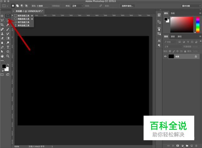The image size is (202, 148).
Task: Switch to the Swatches tab
Action: pyautogui.click(x=172, y=13)
